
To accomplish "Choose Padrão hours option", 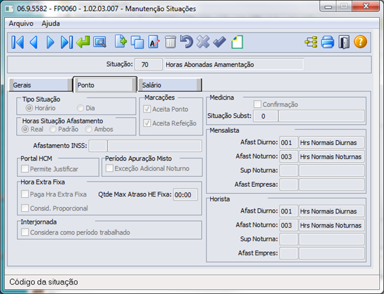I will (53, 129).
